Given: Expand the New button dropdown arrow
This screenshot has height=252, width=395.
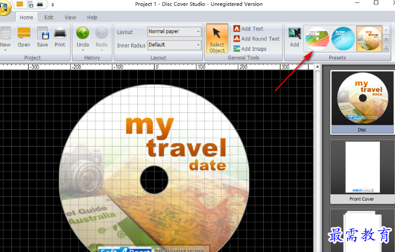Looking at the screenshot, I should pyautogui.click(x=5, y=50).
